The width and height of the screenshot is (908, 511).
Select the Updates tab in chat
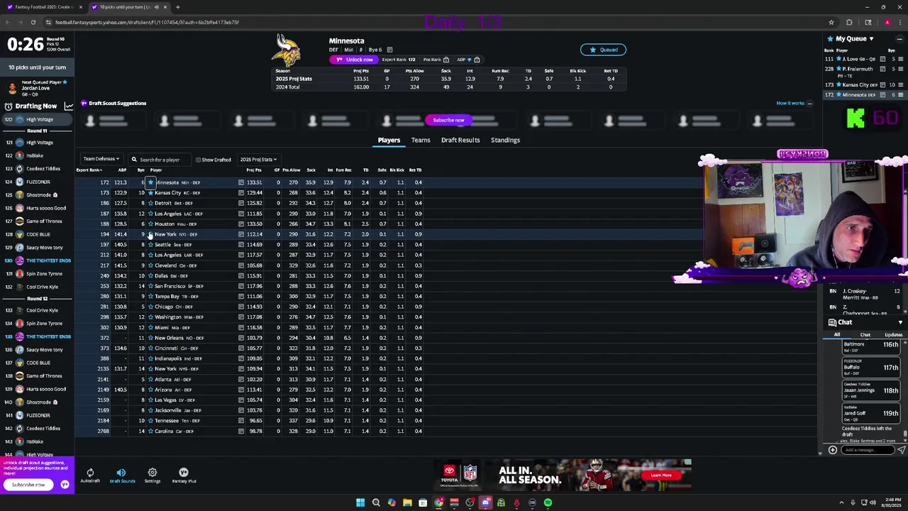[893, 334]
